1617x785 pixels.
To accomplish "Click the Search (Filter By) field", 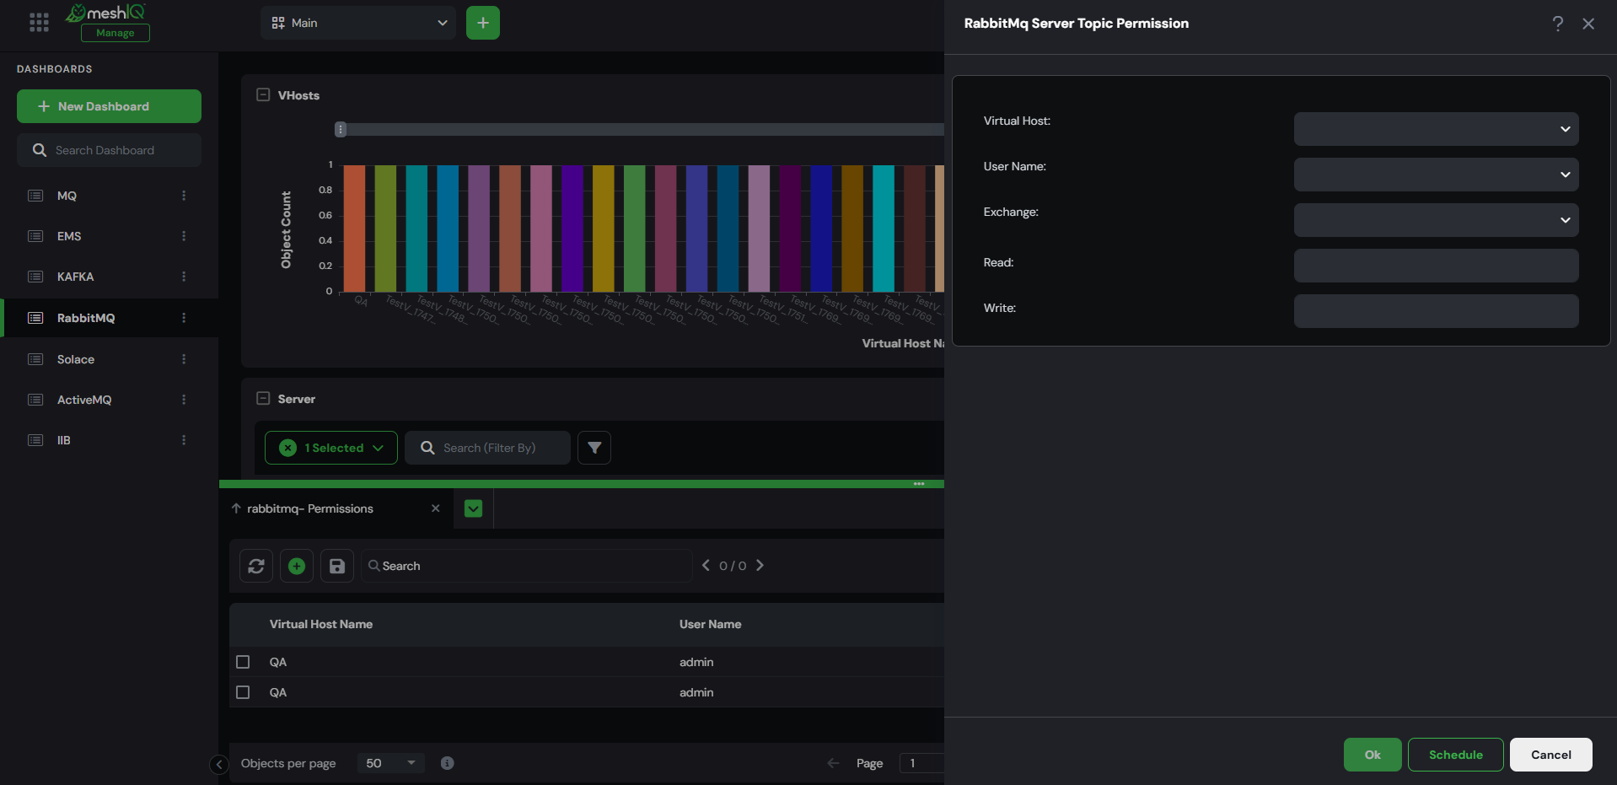I will [x=487, y=448].
